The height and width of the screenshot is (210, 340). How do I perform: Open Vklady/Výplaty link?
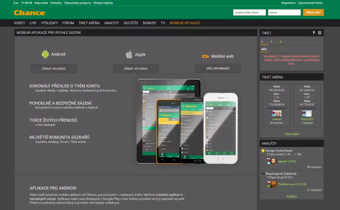[103, 3]
